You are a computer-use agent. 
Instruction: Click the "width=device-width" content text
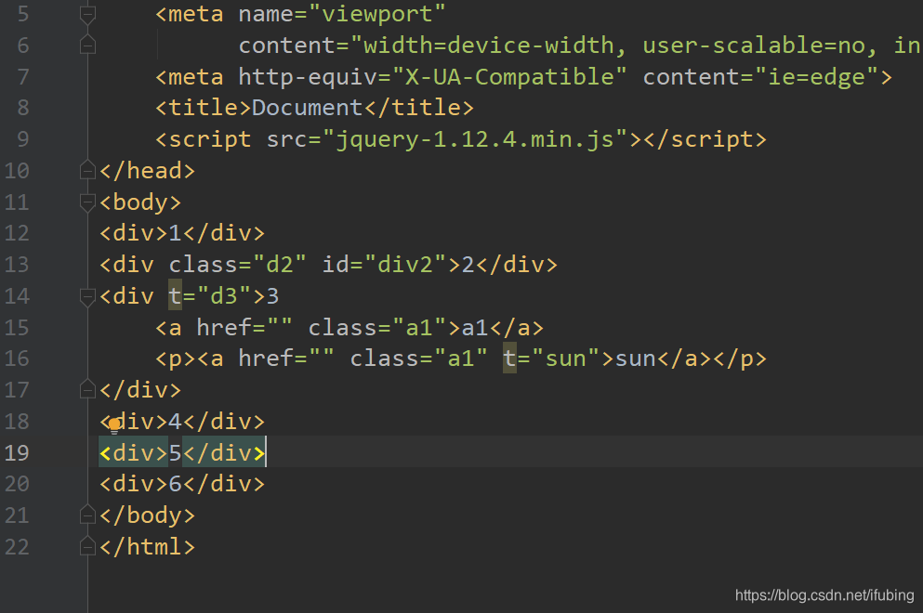[x=489, y=46]
